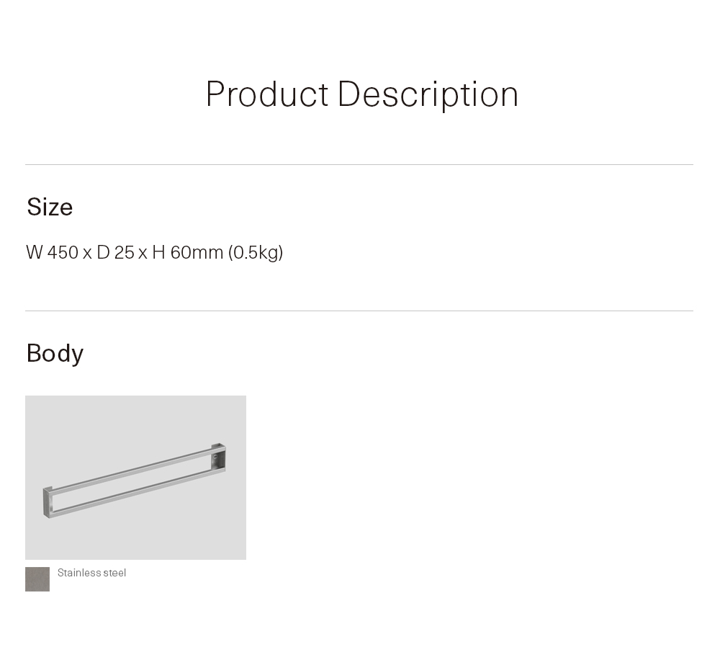Click the word steel in the label
This screenshot has width=720, height=647.
click(x=114, y=573)
